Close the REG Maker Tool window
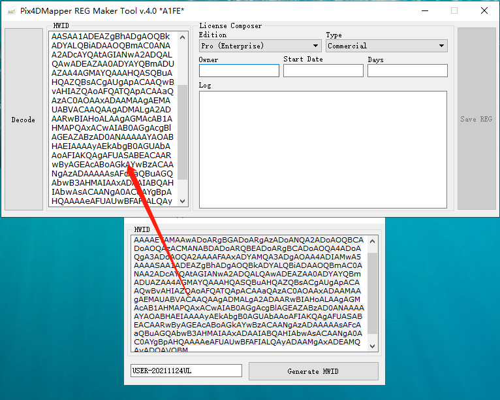This screenshot has height=400, width=500. (x=484, y=11)
